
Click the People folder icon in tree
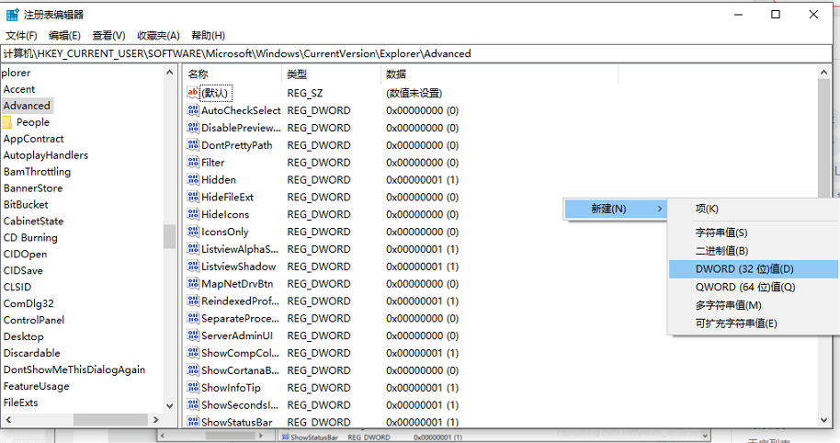click(6, 122)
